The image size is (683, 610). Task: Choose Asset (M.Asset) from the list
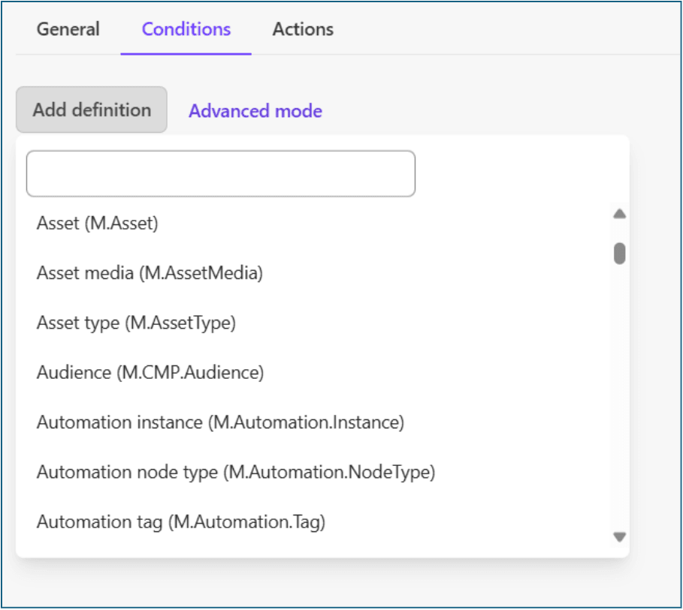[98, 223]
